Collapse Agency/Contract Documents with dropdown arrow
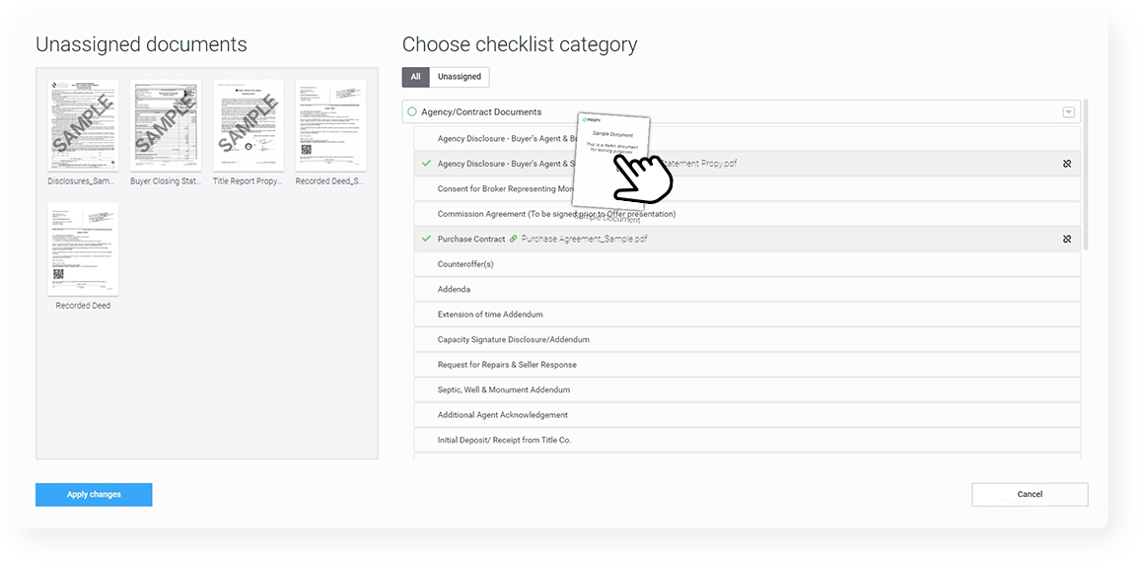This screenshot has height=562, width=1140. coord(1068,112)
